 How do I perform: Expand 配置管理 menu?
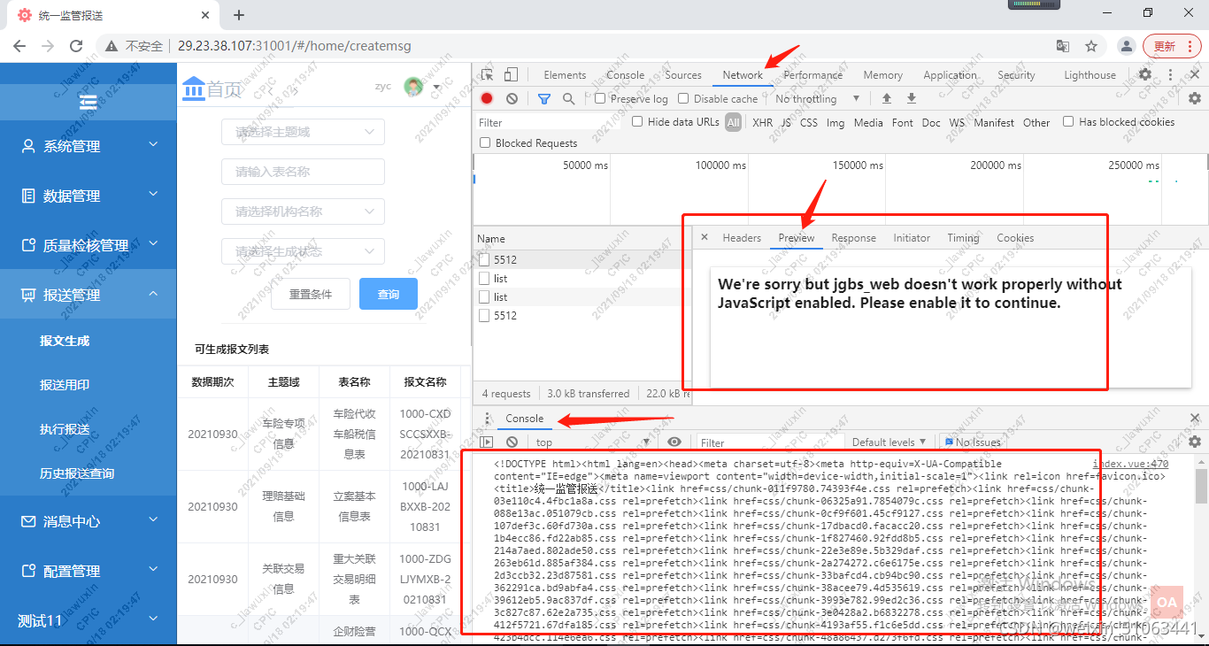[x=89, y=571]
